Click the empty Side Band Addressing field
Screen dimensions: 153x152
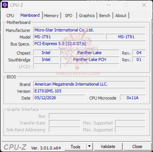65,130
